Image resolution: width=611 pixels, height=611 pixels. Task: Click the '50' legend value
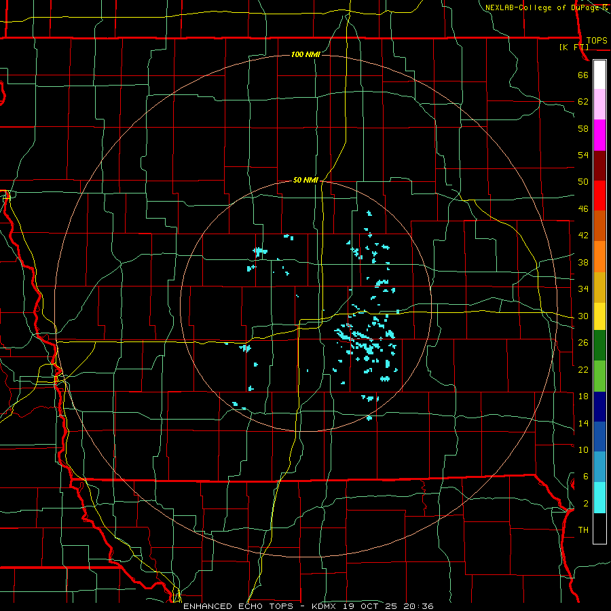point(583,182)
